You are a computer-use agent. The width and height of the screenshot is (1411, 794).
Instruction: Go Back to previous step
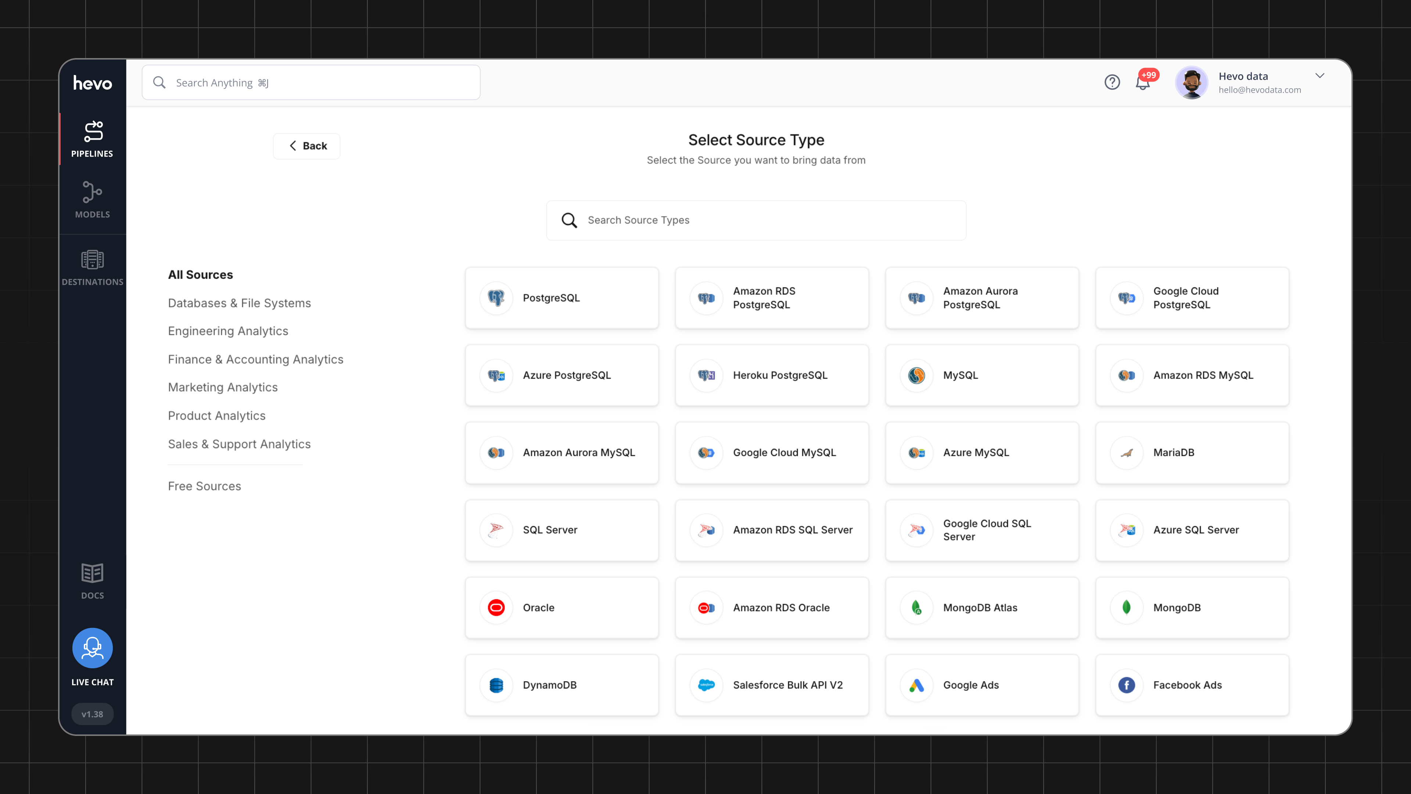(307, 146)
